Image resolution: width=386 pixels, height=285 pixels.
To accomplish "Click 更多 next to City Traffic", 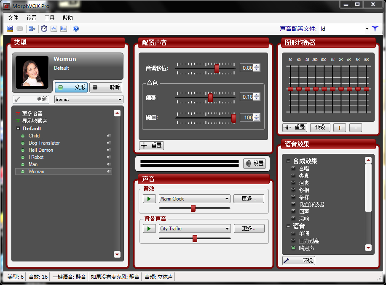I will coord(249,229).
